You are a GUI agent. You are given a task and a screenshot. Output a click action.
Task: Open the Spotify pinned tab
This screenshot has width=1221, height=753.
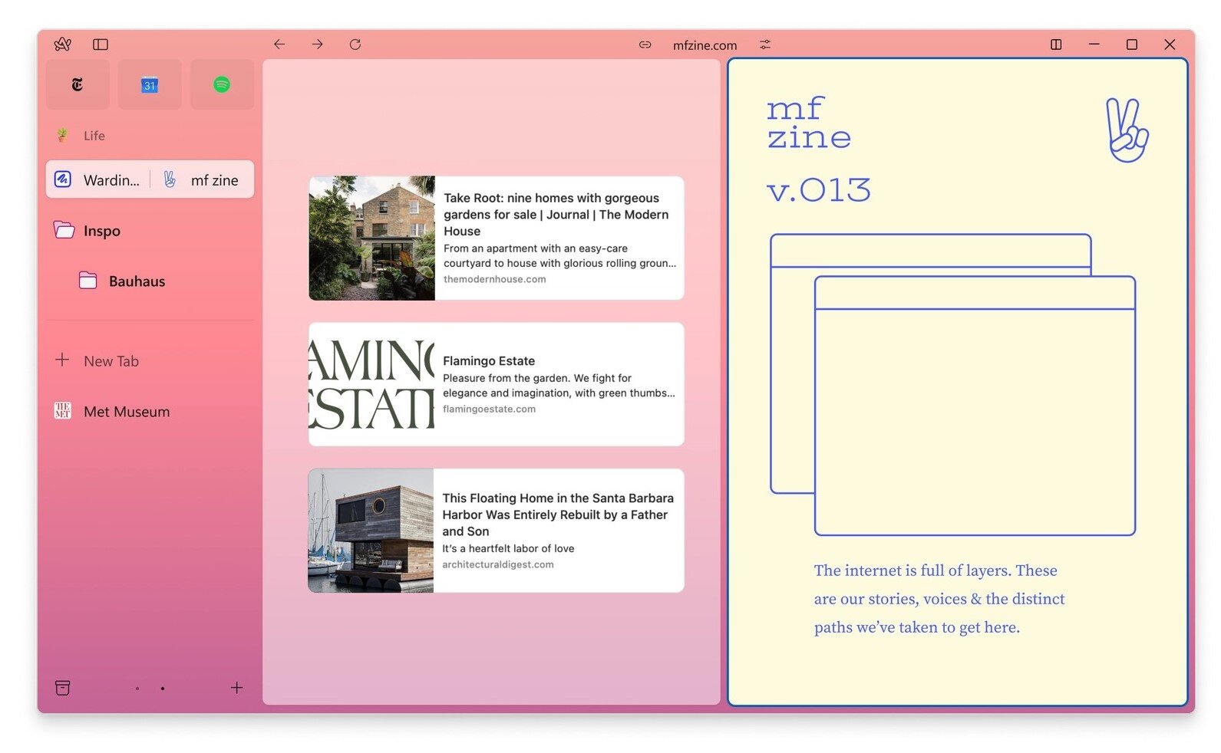[x=222, y=84]
